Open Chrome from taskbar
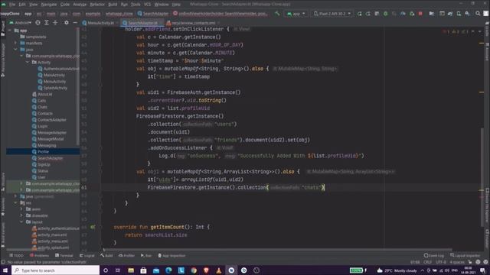 pos(194,270)
